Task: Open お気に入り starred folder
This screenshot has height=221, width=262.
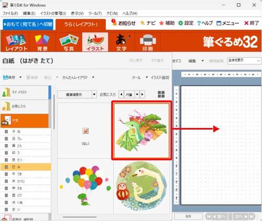Action: 25,107
